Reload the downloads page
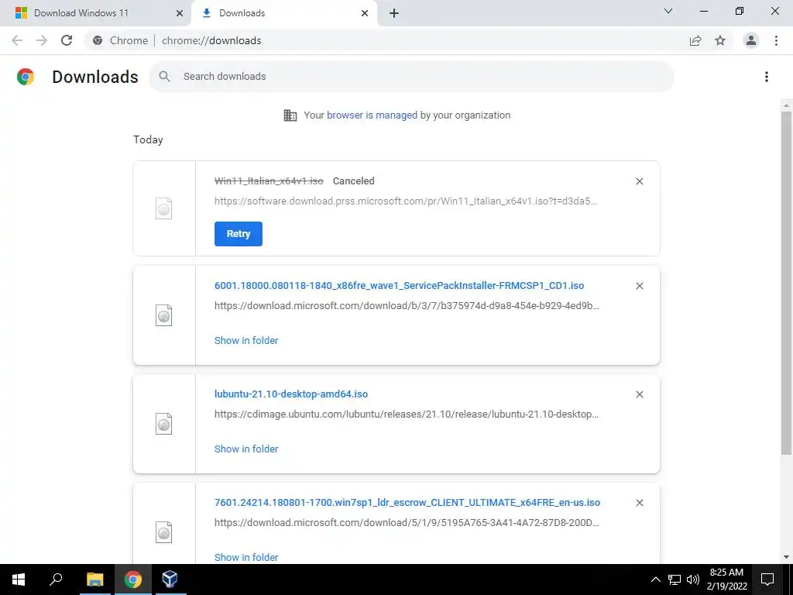Viewport: 793px width, 595px height. [x=67, y=40]
